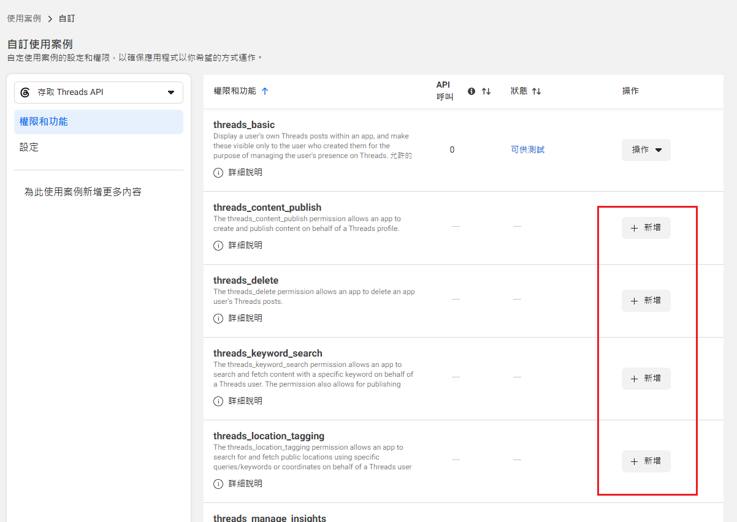Click the 狀態 column header label
This screenshot has height=522, width=737.
coord(519,91)
